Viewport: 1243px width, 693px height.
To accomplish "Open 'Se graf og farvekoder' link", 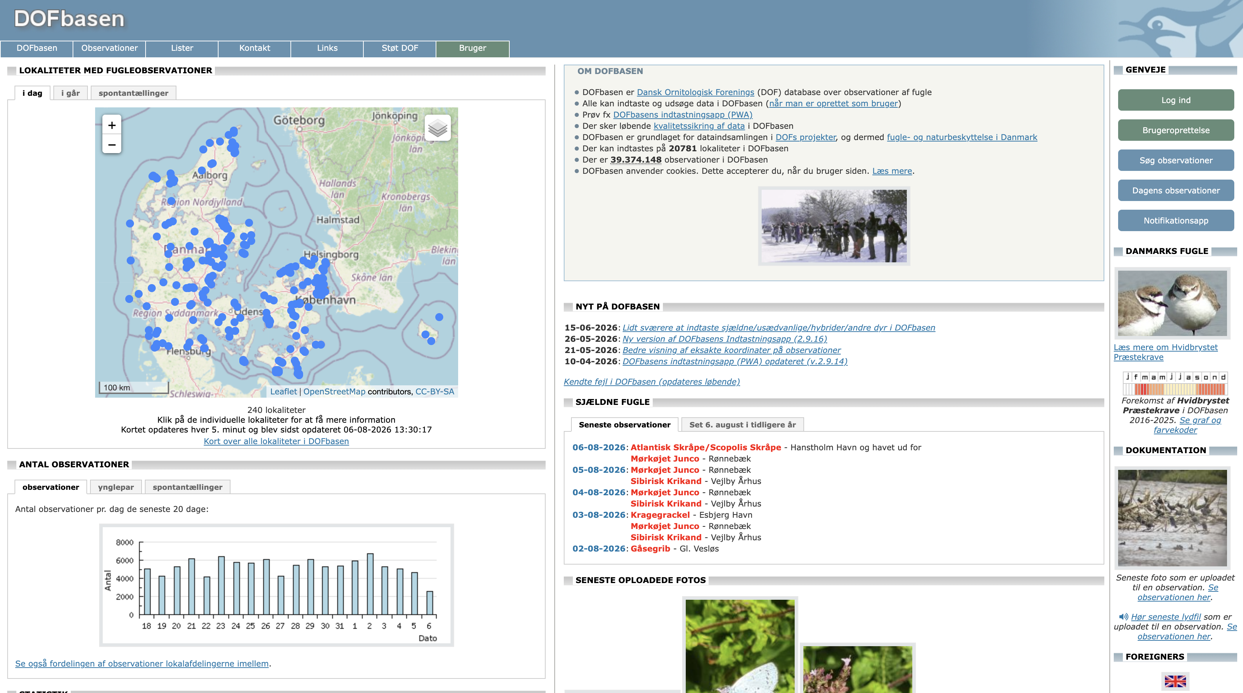I will (x=1187, y=425).
